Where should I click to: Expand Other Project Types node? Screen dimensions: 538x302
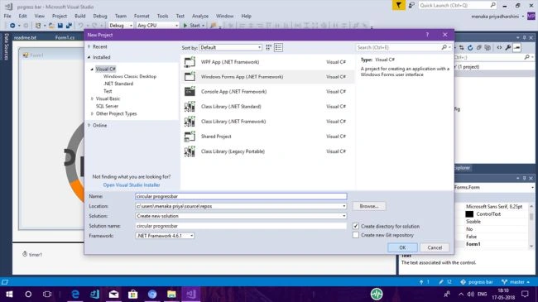[92, 113]
